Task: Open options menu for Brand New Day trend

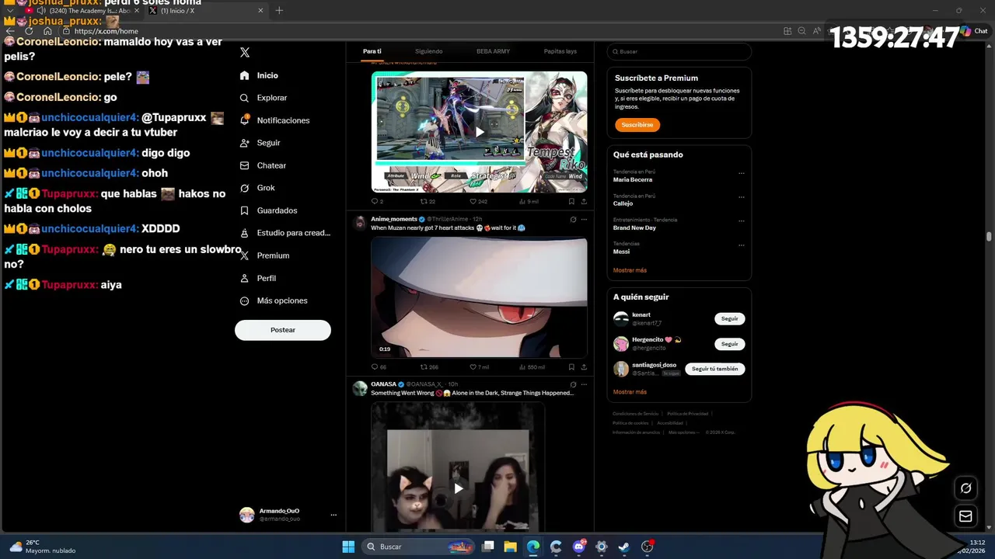Action: click(x=741, y=221)
